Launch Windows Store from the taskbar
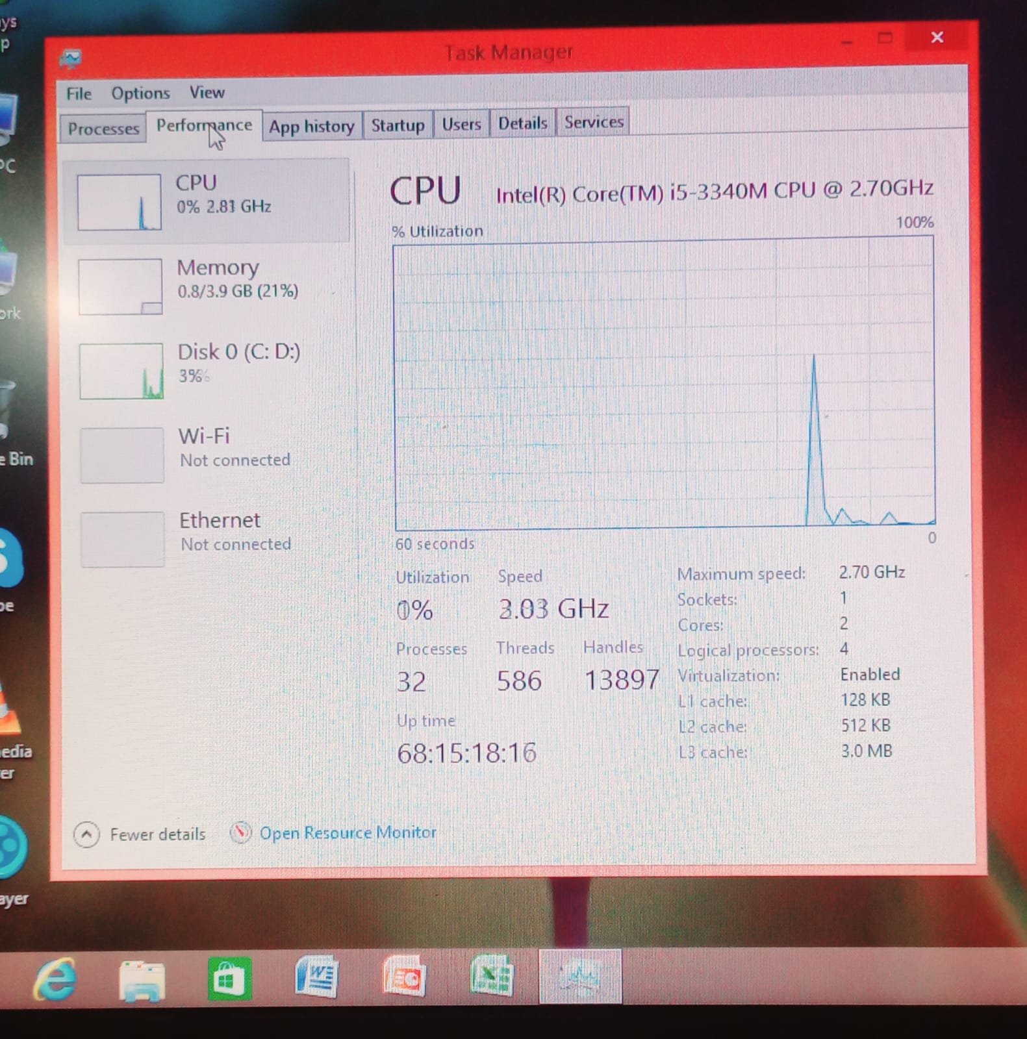 point(229,979)
